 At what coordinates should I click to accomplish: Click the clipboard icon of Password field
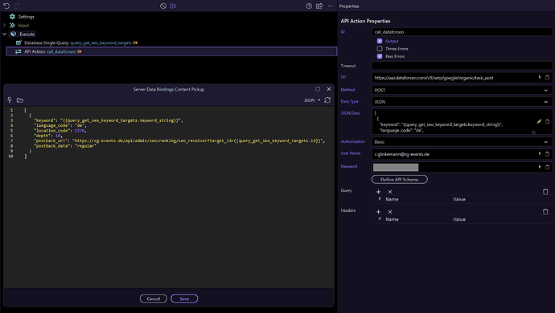coord(547,167)
